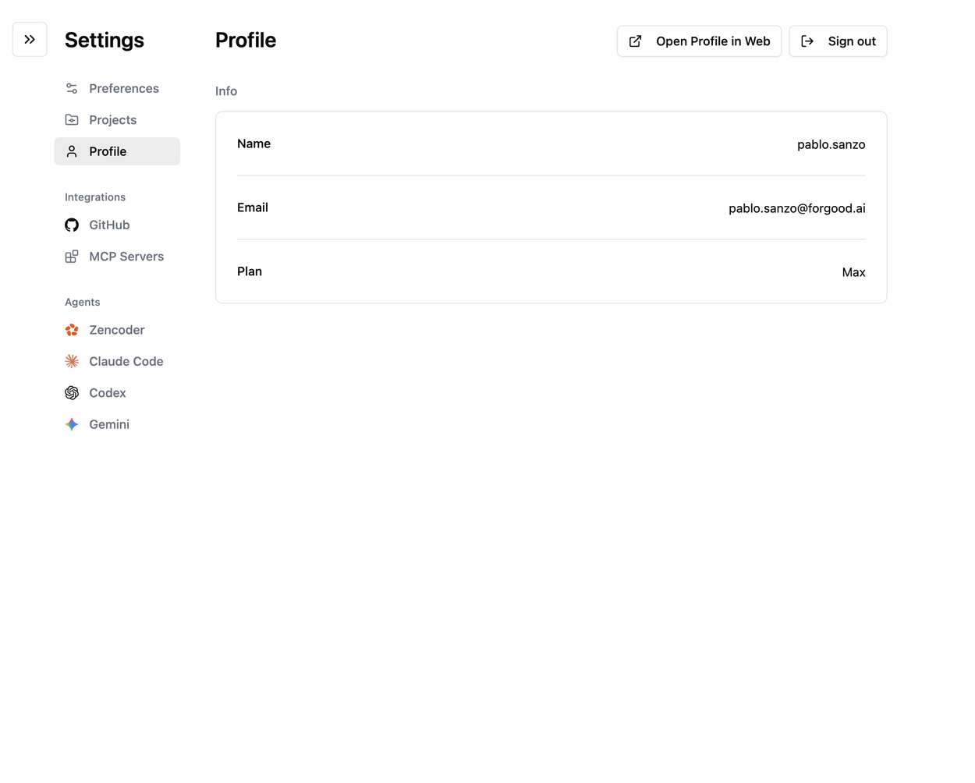Switch to the Preferences settings page
Screen dimensions: 975x783
[x=123, y=88]
